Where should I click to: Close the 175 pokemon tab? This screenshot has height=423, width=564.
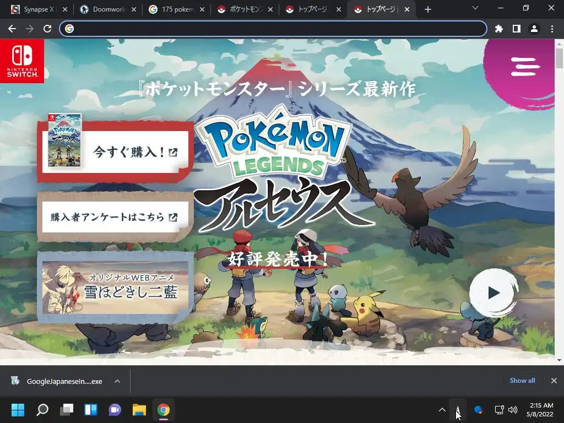[202, 9]
